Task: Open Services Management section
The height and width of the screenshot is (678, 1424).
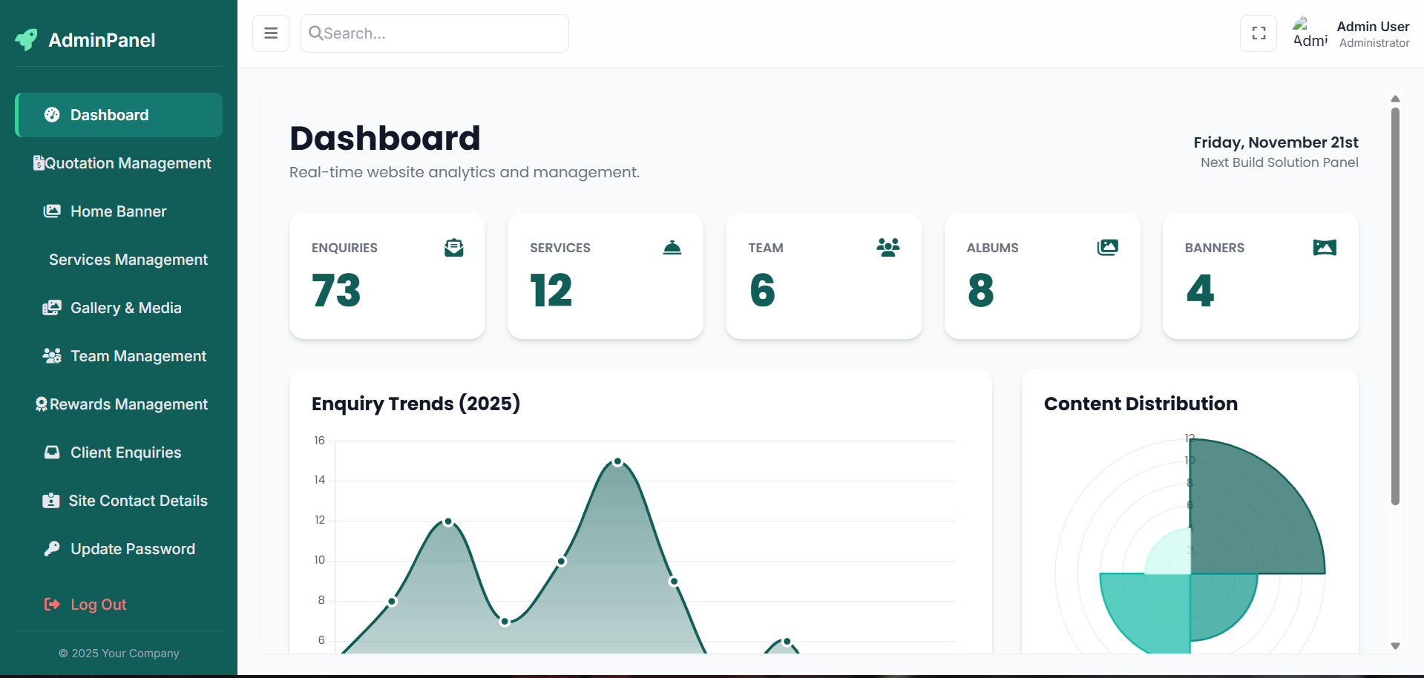Action: point(128,260)
